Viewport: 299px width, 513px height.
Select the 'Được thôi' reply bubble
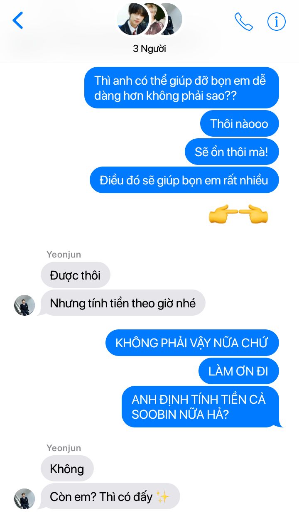tap(75, 275)
